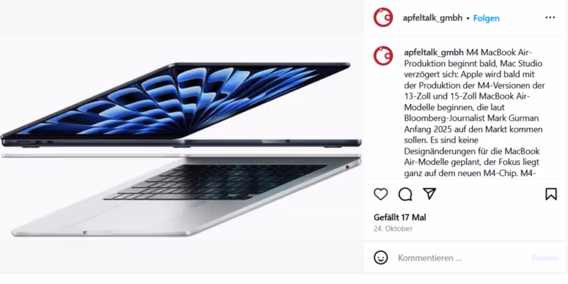
Task: Open comments via the speech bubble icon
Action: [405, 194]
